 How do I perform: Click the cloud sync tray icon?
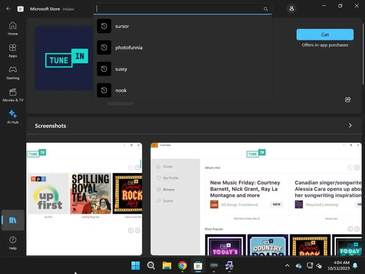299,265
